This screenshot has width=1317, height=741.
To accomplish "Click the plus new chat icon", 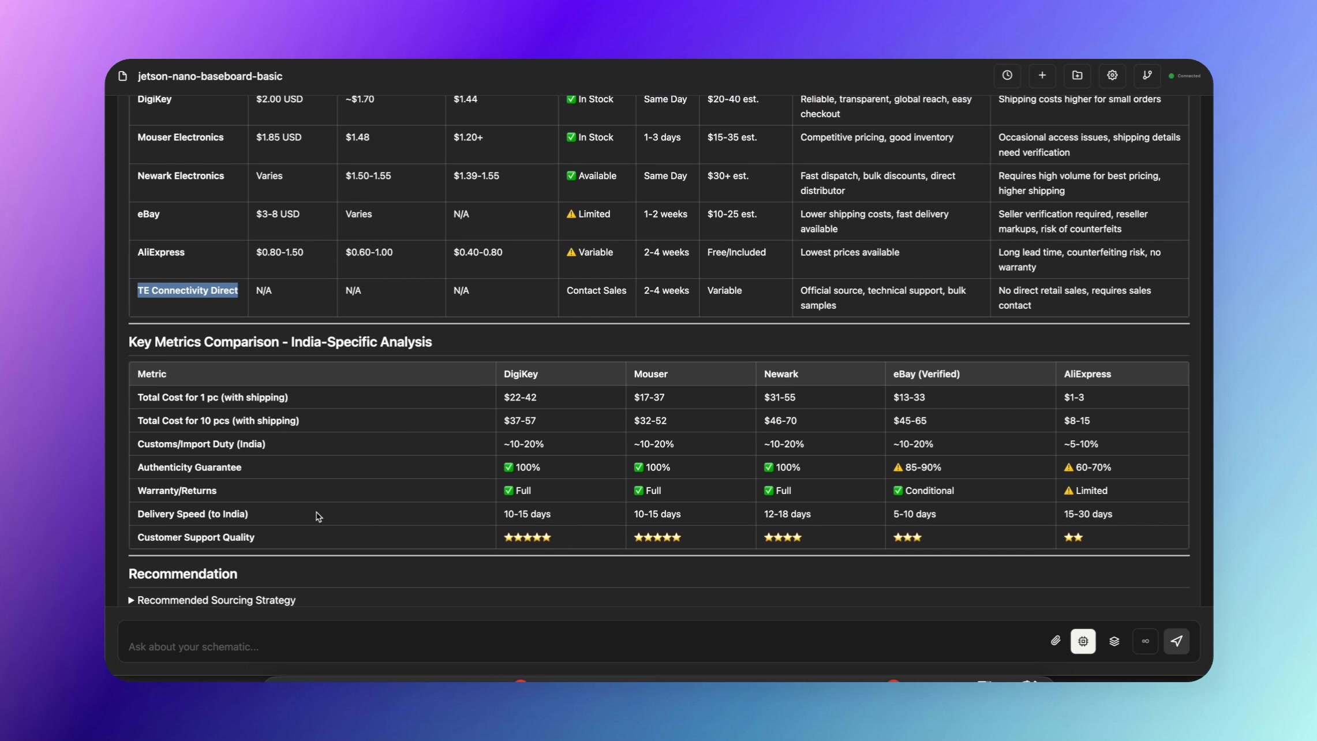I will point(1042,76).
